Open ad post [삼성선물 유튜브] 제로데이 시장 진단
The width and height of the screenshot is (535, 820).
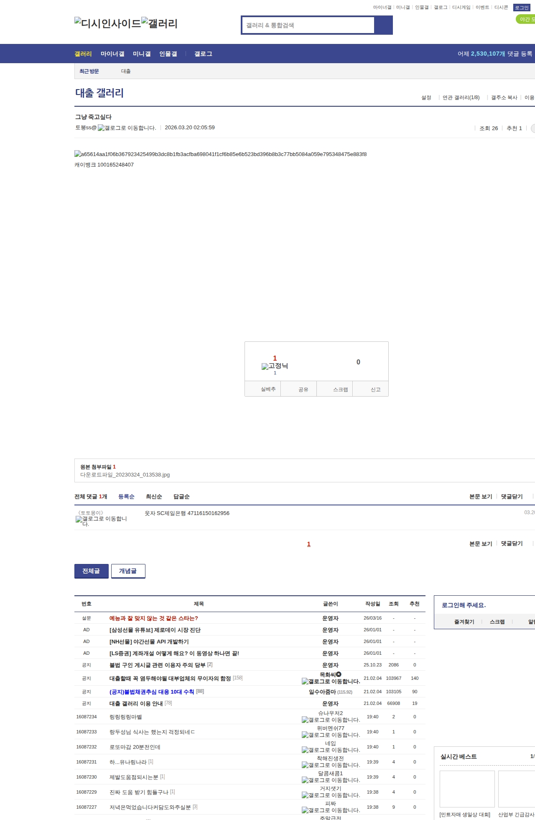click(x=155, y=630)
